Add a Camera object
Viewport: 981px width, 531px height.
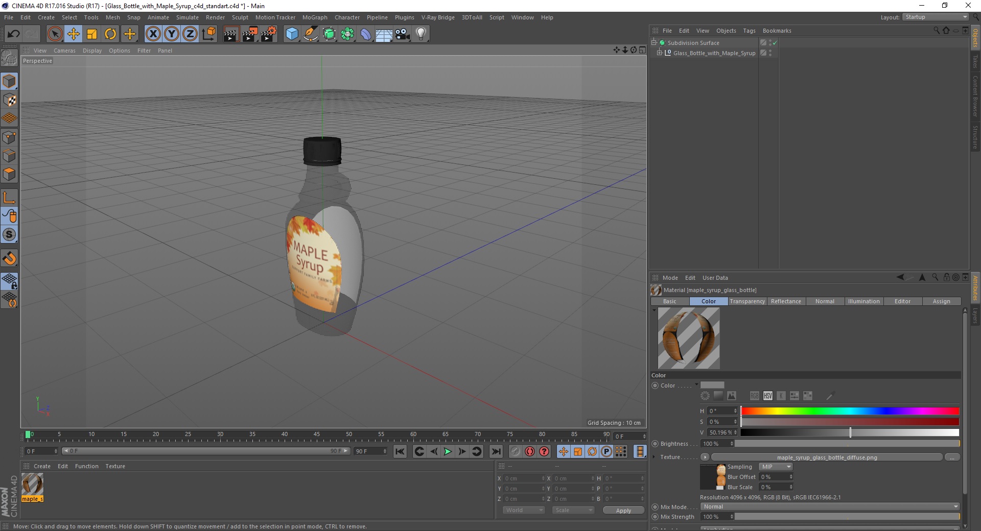(x=403, y=34)
